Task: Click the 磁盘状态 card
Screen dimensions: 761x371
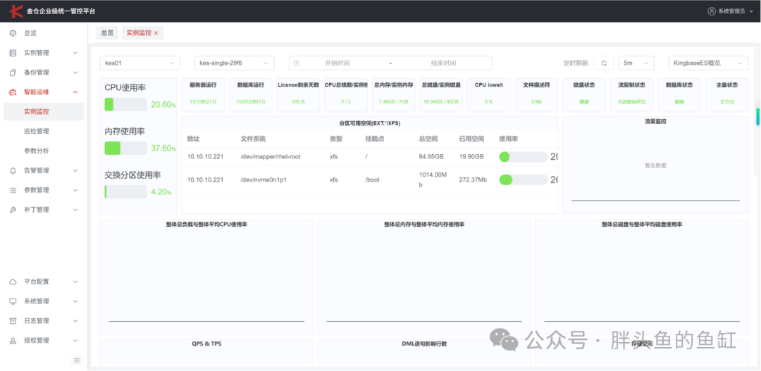Action: point(584,95)
